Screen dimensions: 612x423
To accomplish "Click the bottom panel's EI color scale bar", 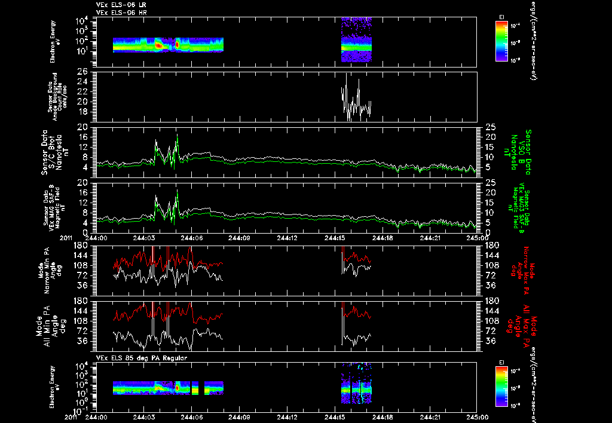I will [x=501, y=387].
